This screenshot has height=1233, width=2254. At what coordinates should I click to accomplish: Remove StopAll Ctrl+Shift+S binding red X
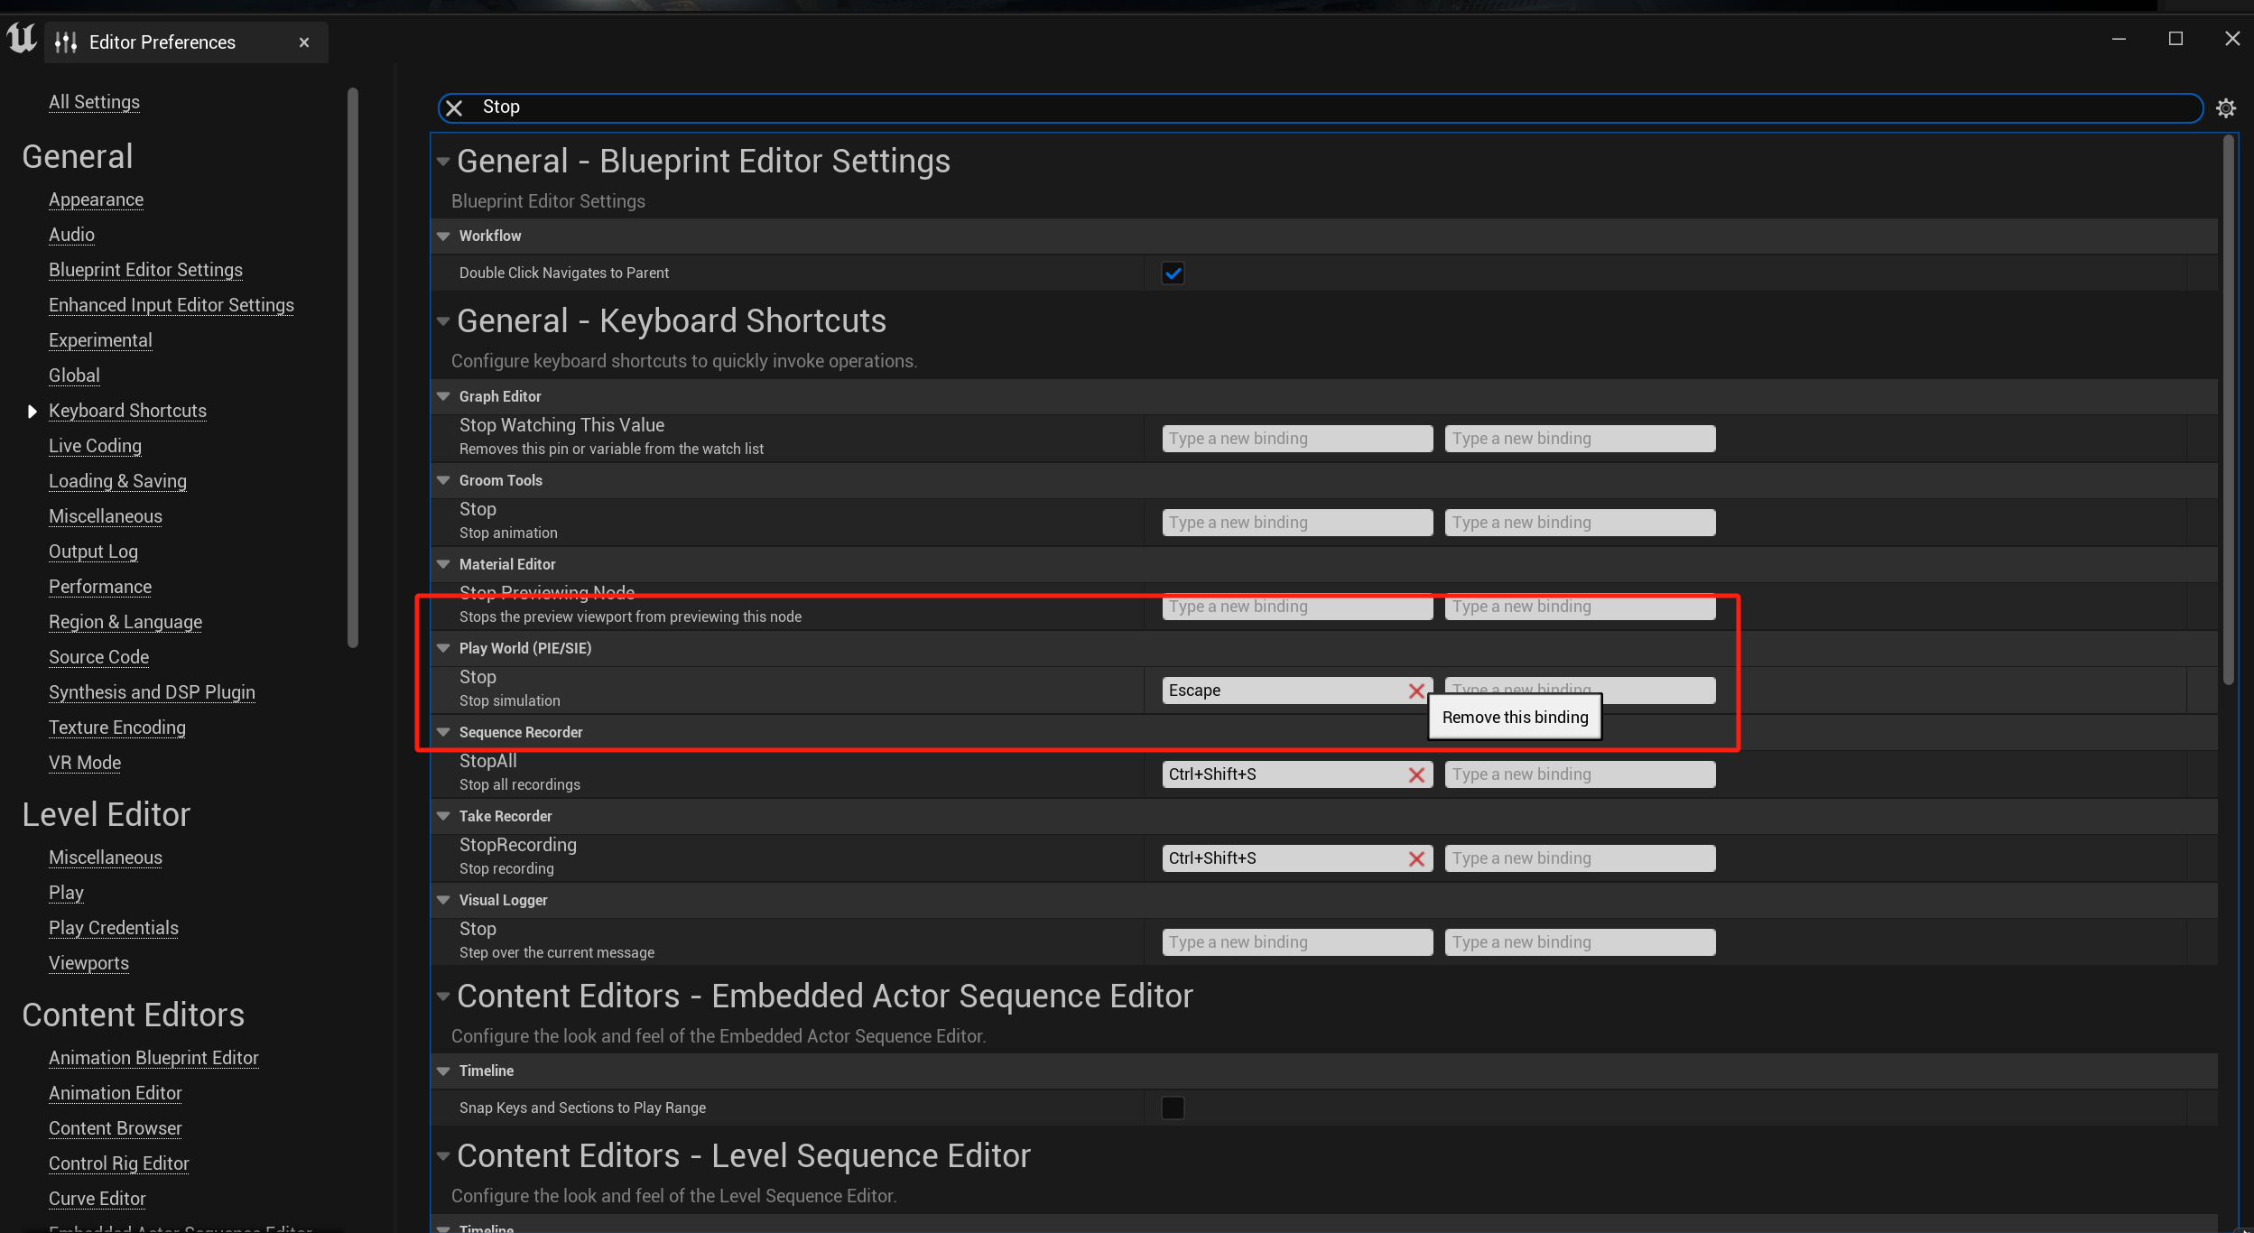point(1416,775)
